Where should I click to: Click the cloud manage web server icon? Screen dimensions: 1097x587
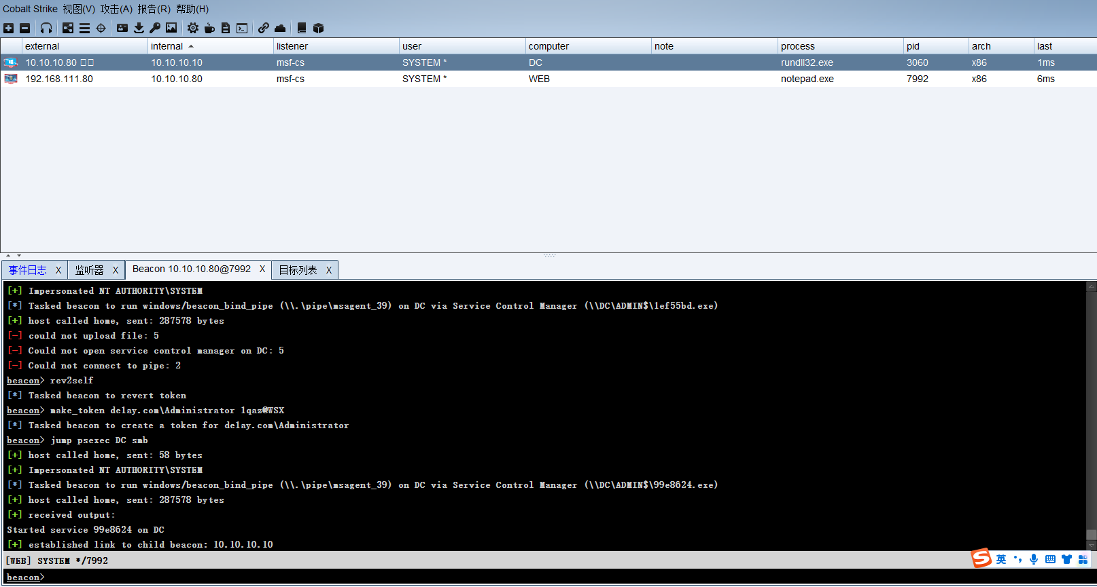280,28
